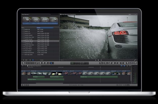This screenshot has width=158, height=104.
Task: Click the Connect clip edit button
Action: click(x=40, y=63)
